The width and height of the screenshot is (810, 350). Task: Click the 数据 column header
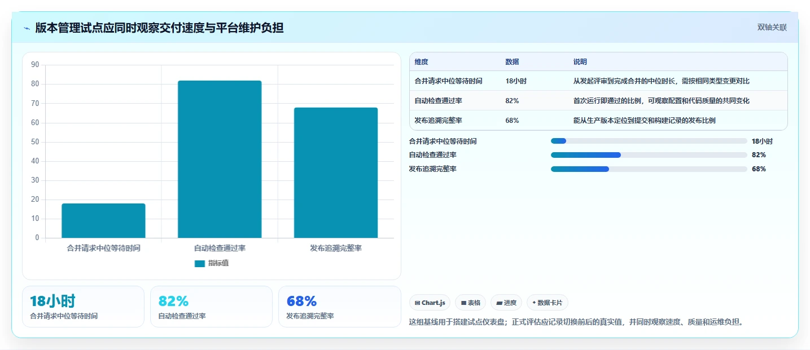coord(512,62)
